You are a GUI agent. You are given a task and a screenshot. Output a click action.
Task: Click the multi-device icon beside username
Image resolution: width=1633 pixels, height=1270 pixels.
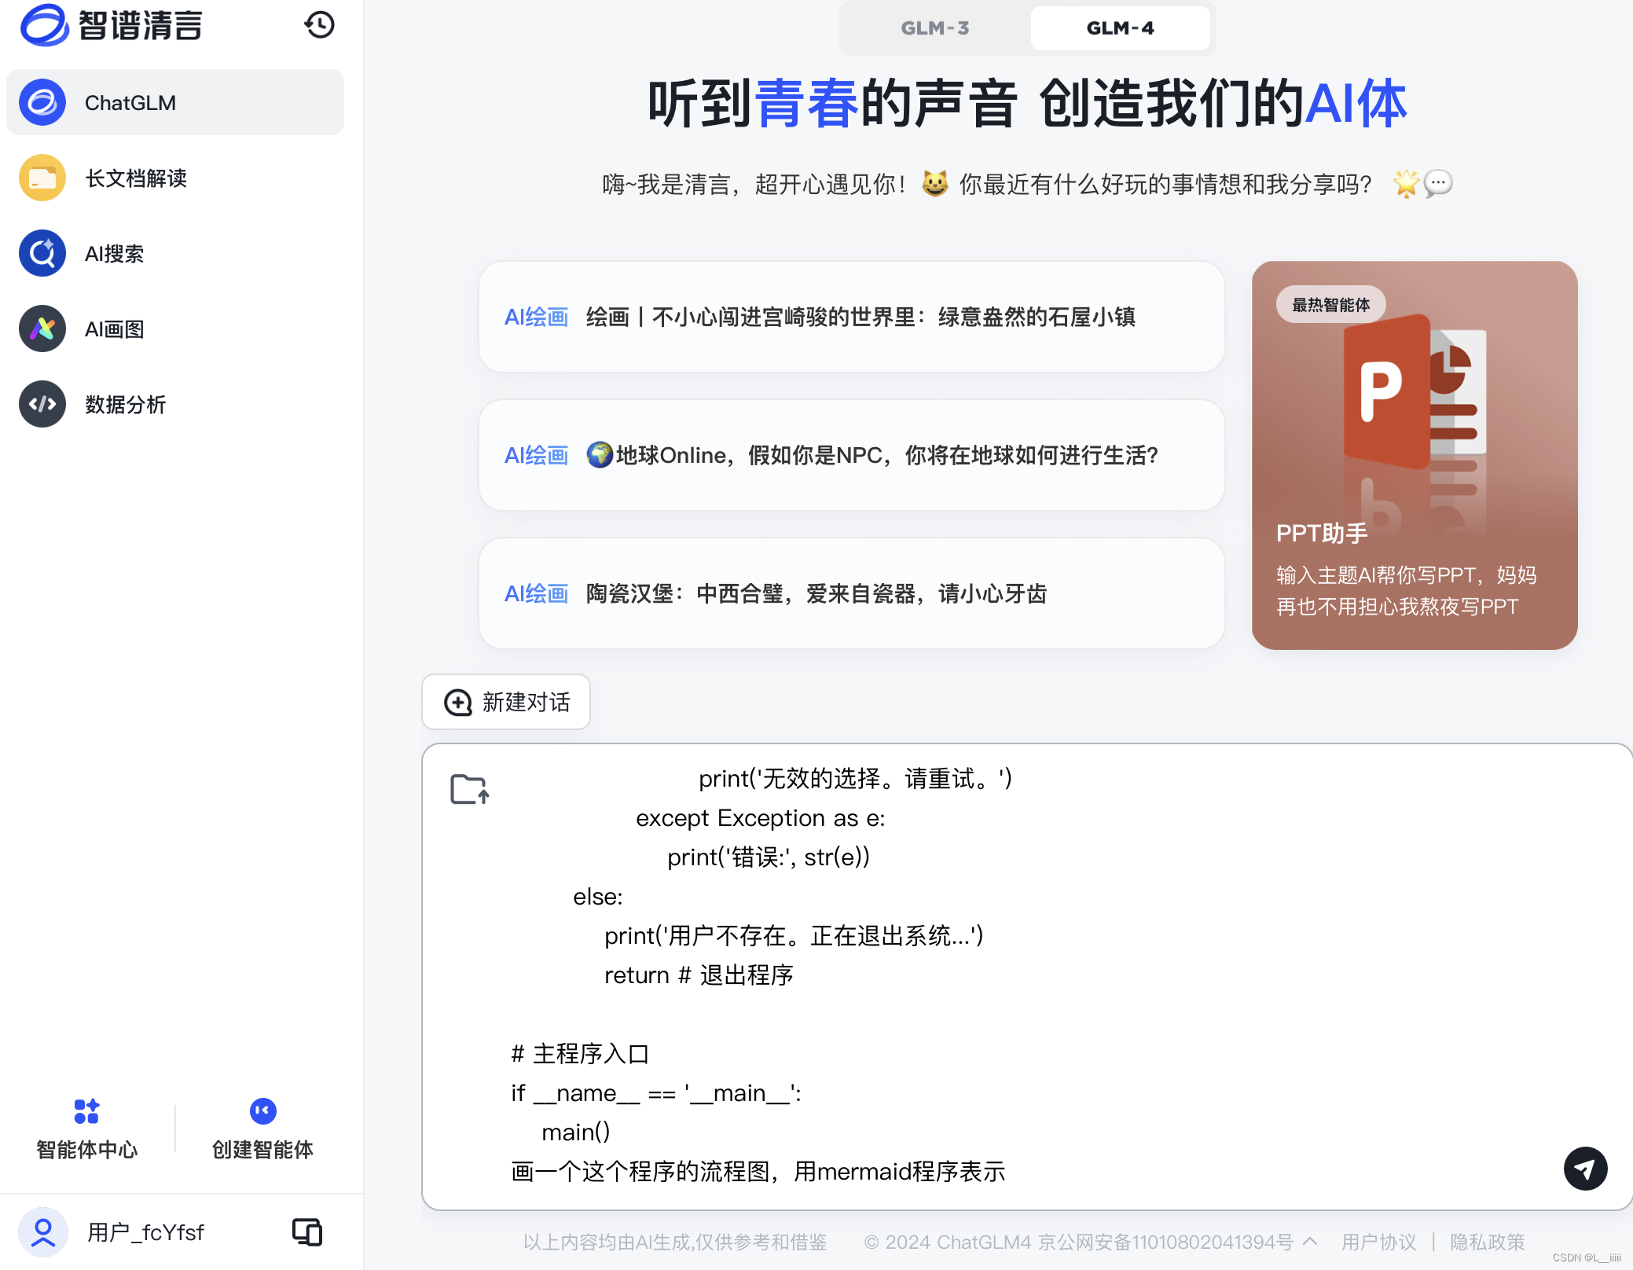pyautogui.click(x=307, y=1231)
